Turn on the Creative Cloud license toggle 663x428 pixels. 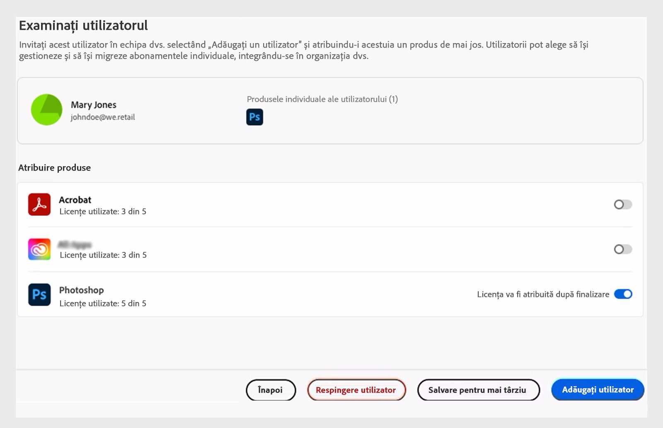(x=622, y=249)
